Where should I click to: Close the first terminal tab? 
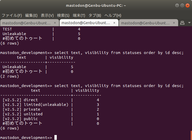(x=54, y=23)
